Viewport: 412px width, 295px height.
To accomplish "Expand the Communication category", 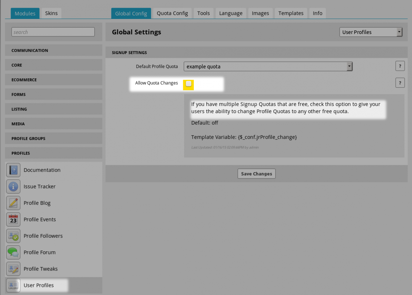I will 53,50.
